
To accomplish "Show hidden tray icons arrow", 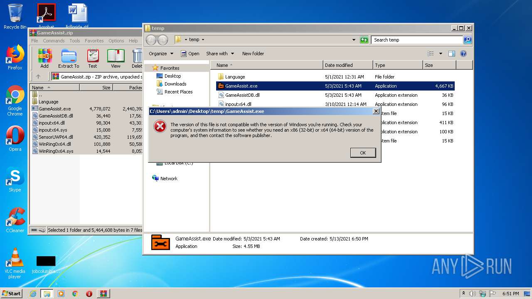I will pos(463,294).
